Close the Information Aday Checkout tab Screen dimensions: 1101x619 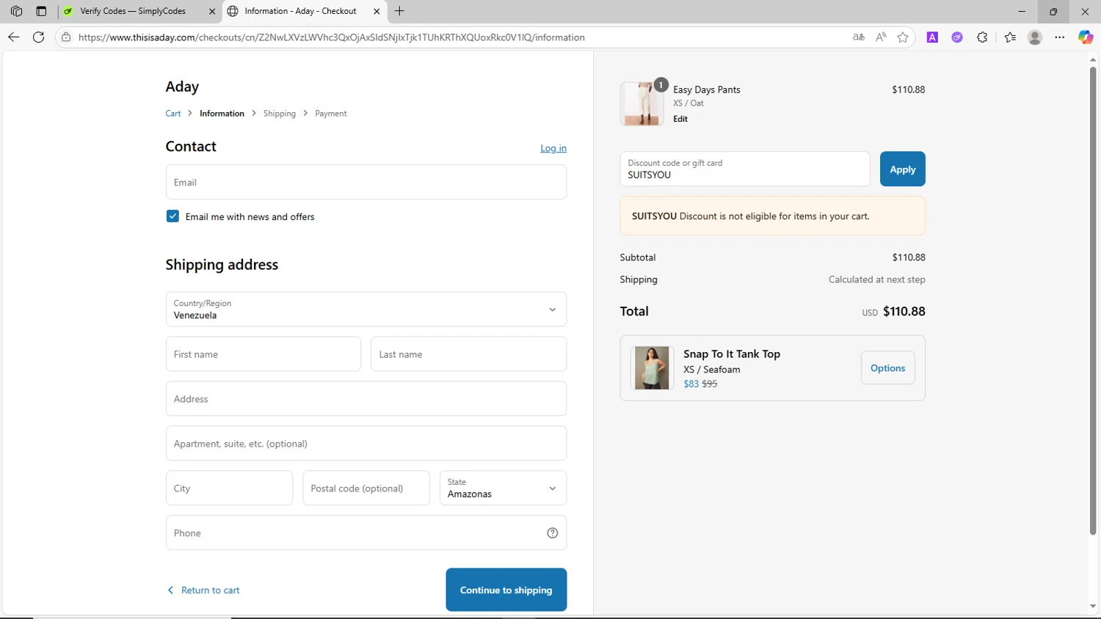pos(377,11)
